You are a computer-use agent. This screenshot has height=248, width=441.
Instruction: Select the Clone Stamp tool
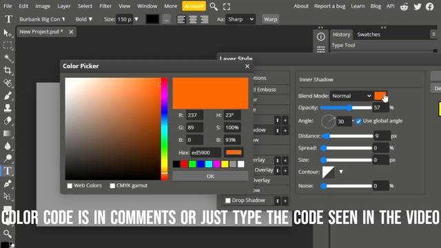[8, 108]
